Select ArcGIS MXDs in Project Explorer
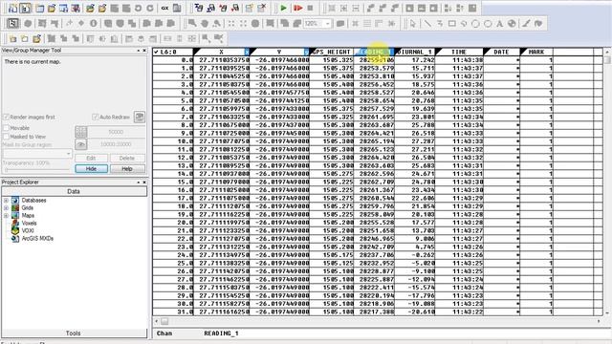612x344 pixels. 37,238
